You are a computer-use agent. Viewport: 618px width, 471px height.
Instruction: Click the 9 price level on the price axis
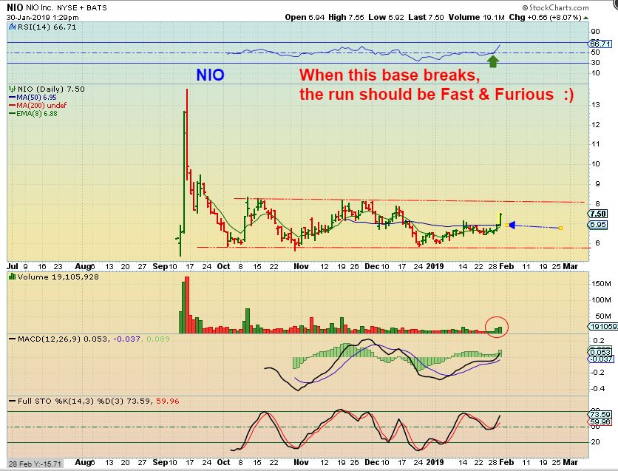click(x=597, y=184)
